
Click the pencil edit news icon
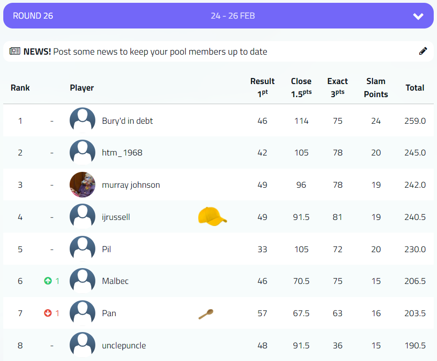tap(423, 51)
